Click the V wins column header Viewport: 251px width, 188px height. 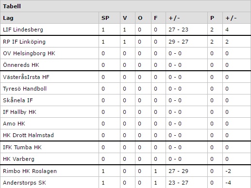[x=125, y=18]
